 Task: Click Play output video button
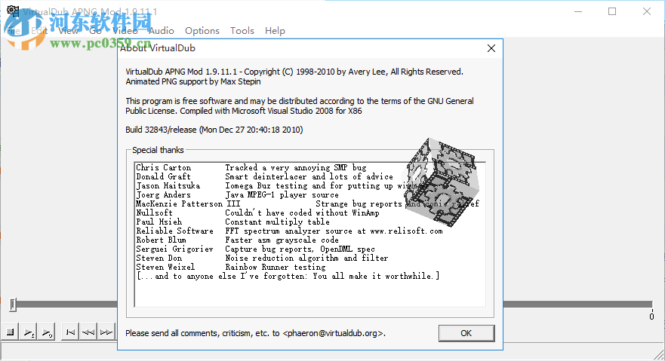click(x=47, y=332)
